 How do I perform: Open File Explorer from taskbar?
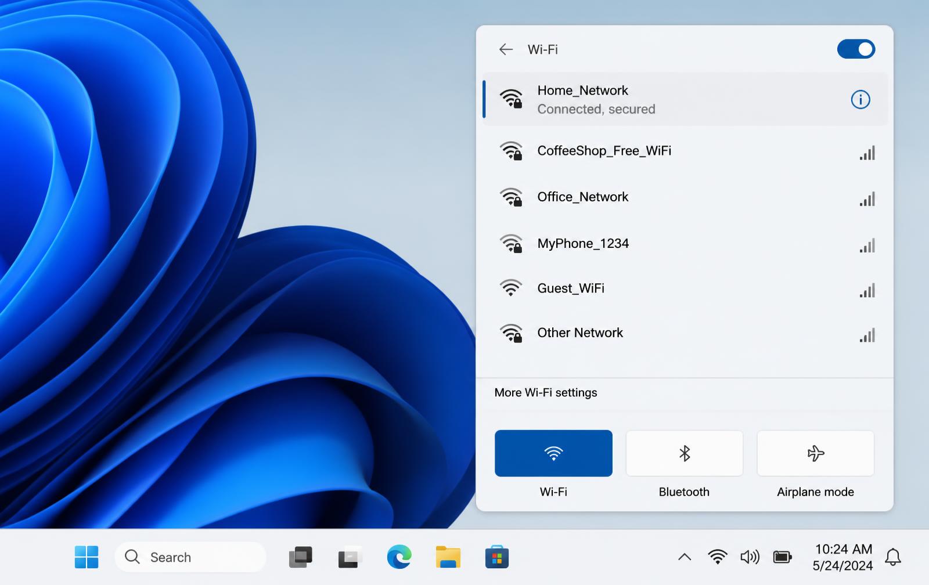coord(448,557)
